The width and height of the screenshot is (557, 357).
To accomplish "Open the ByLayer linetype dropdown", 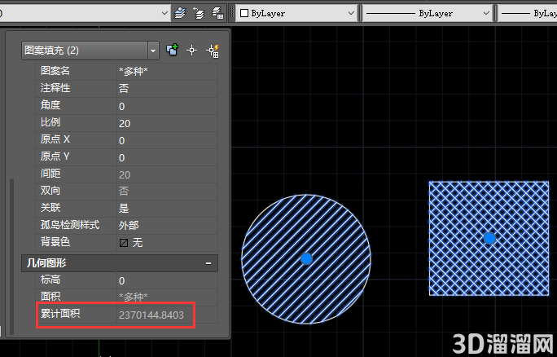I will pos(427,13).
